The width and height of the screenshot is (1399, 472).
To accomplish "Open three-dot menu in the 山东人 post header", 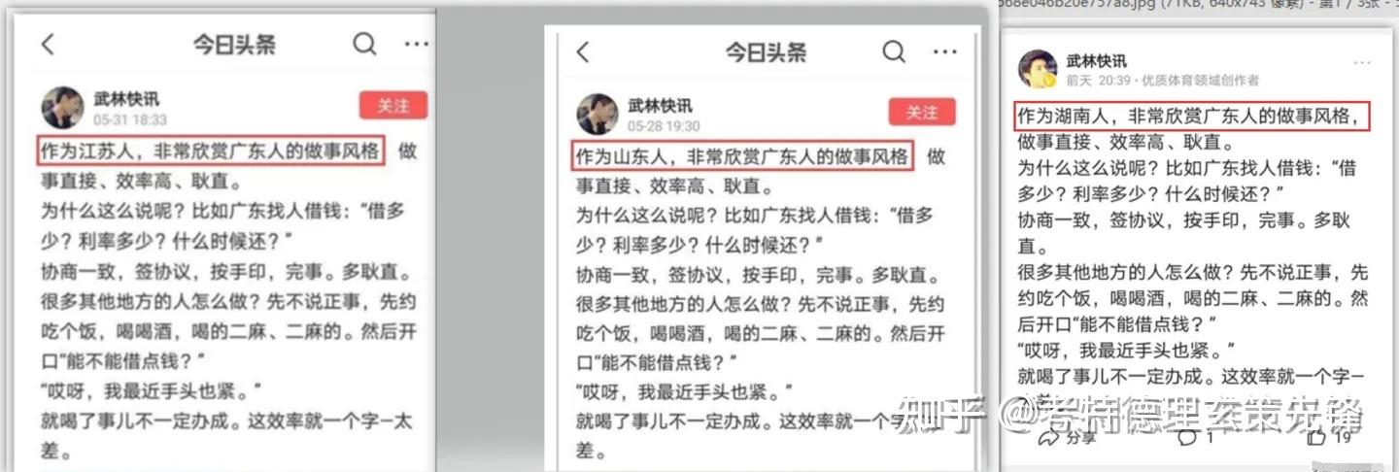I will 946,51.
